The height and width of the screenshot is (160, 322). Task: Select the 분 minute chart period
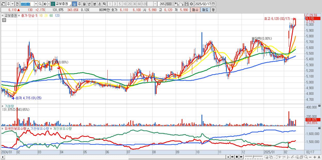point(94,4)
